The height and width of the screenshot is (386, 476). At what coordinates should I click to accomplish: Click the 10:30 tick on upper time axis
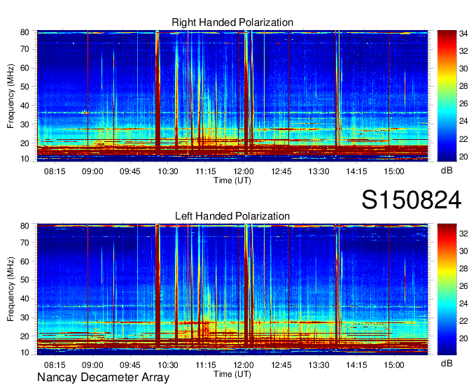pyautogui.click(x=168, y=171)
